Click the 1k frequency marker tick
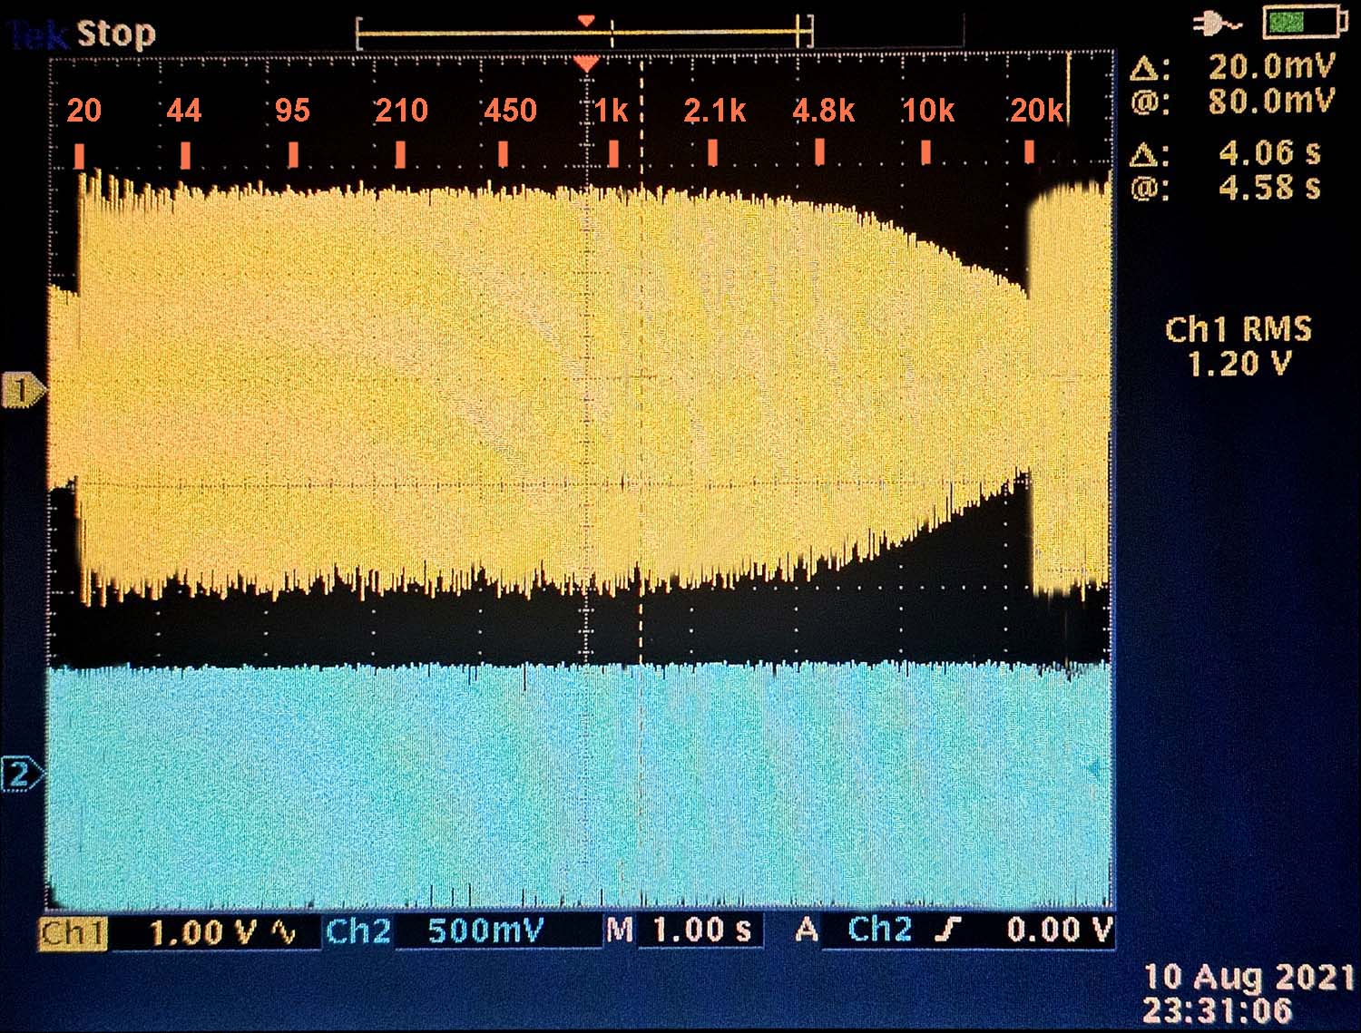The height and width of the screenshot is (1033, 1361). pos(613,153)
